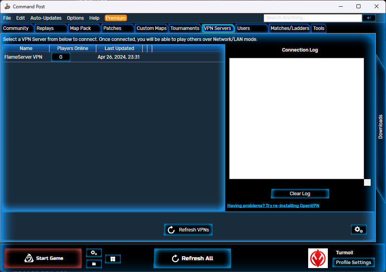Expand the Downloads side panel
386x272 pixels.
point(380,127)
